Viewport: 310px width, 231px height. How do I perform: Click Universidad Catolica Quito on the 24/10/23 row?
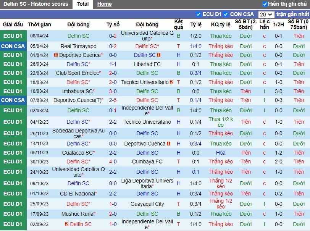79,172
